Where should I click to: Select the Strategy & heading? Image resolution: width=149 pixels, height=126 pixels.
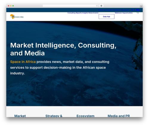54,116
